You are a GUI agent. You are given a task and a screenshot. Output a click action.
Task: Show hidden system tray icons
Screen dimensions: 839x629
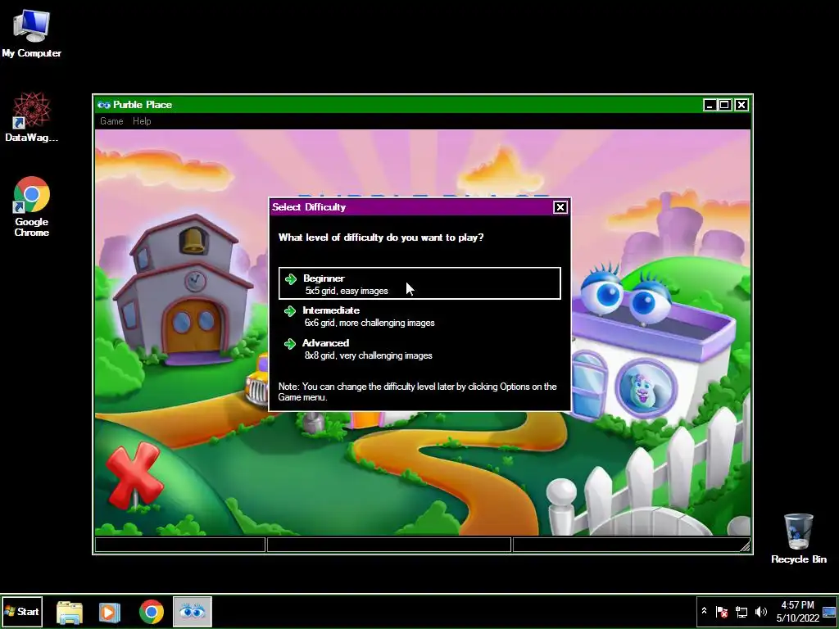pyautogui.click(x=704, y=611)
